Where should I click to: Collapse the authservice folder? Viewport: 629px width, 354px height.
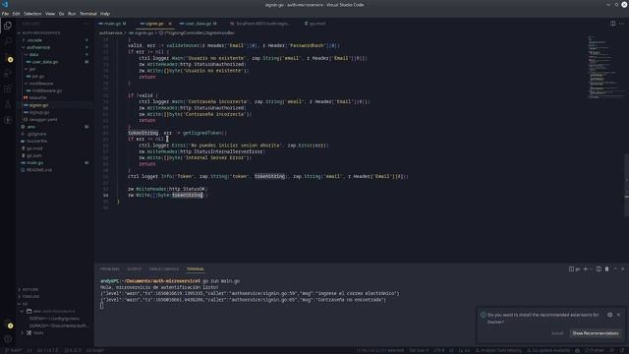click(38, 47)
